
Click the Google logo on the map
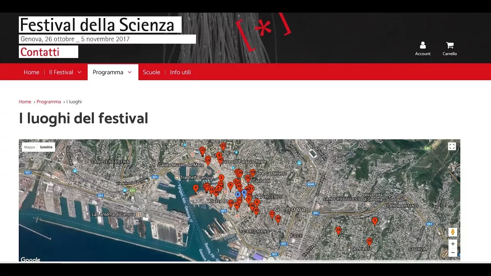(x=30, y=260)
